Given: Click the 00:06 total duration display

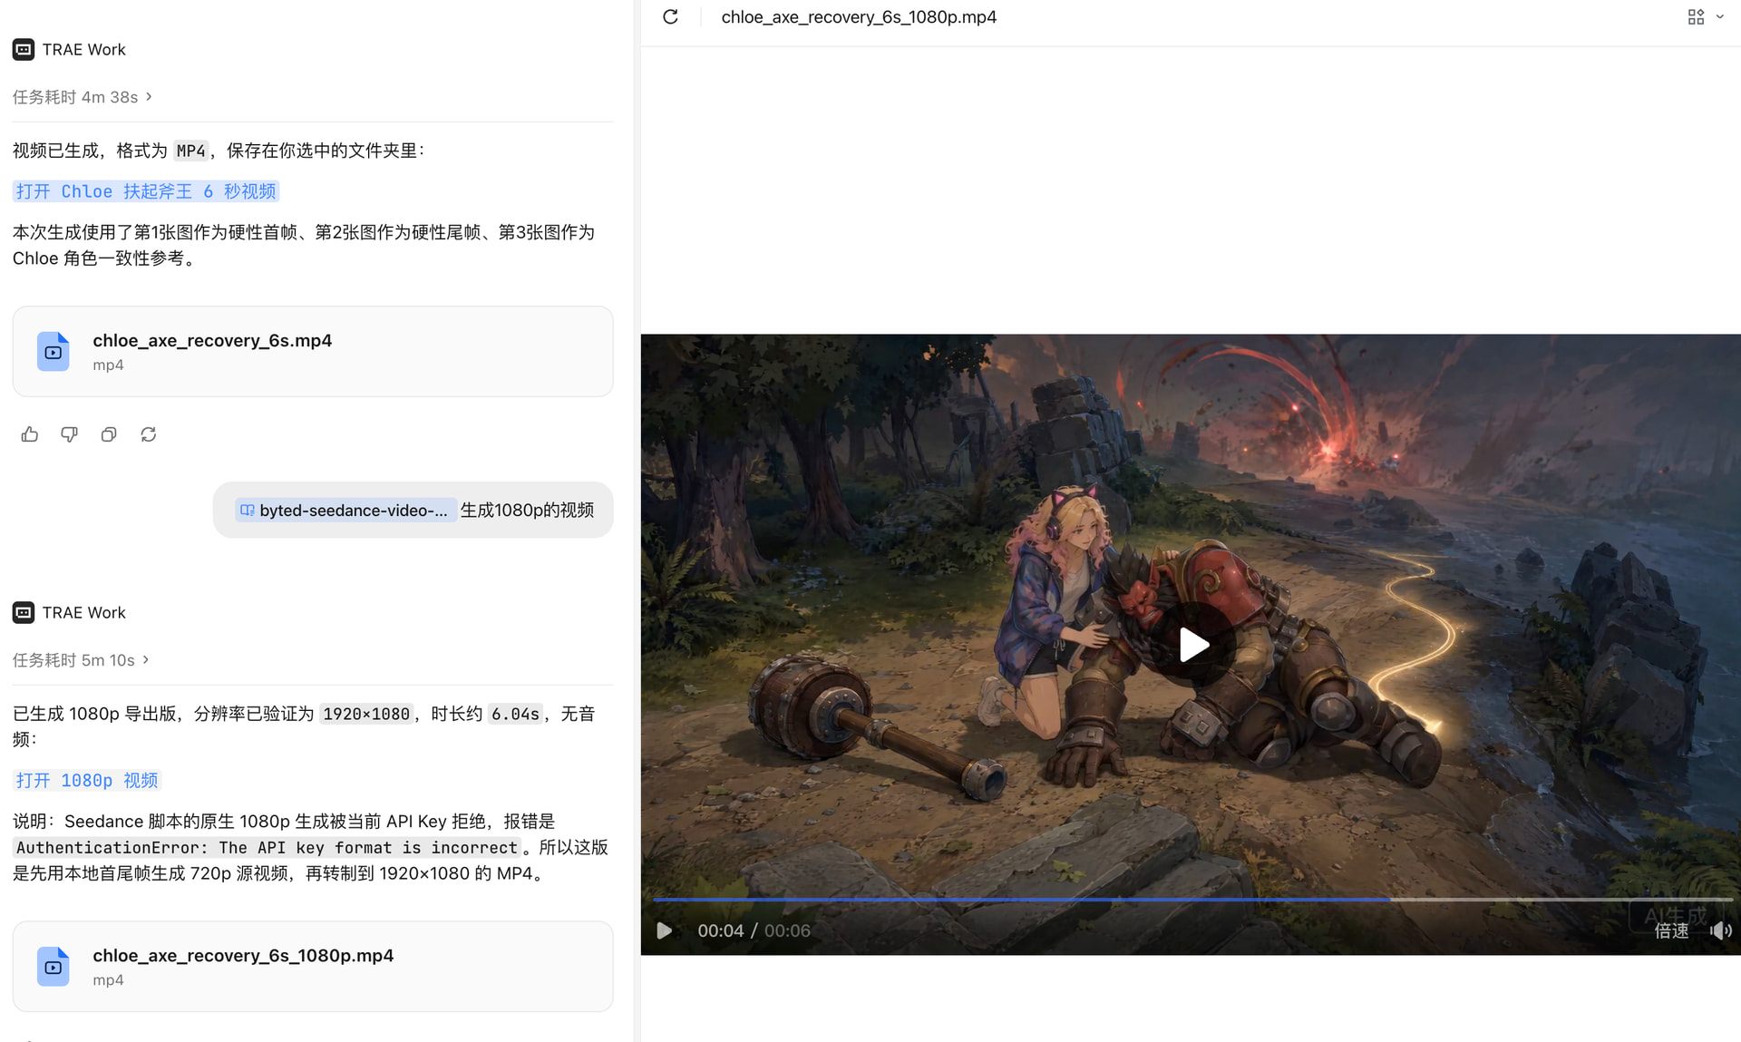Looking at the screenshot, I should pyautogui.click(x=787, y=930).
